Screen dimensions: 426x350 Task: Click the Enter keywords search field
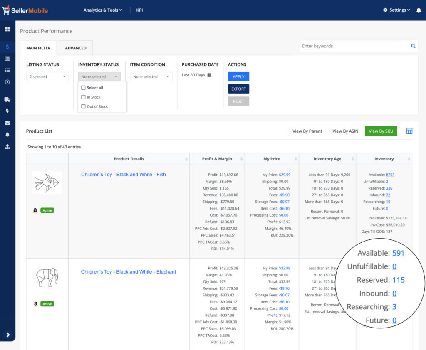[x=354, y=46]
